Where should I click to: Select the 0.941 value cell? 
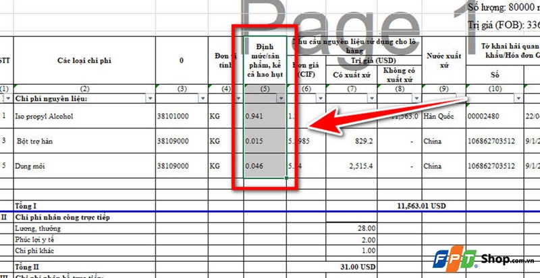click(265, 116)
